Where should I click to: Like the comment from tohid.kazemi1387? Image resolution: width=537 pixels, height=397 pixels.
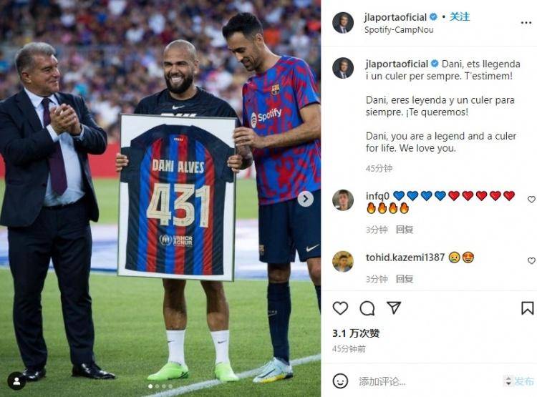tap(531, 261)
